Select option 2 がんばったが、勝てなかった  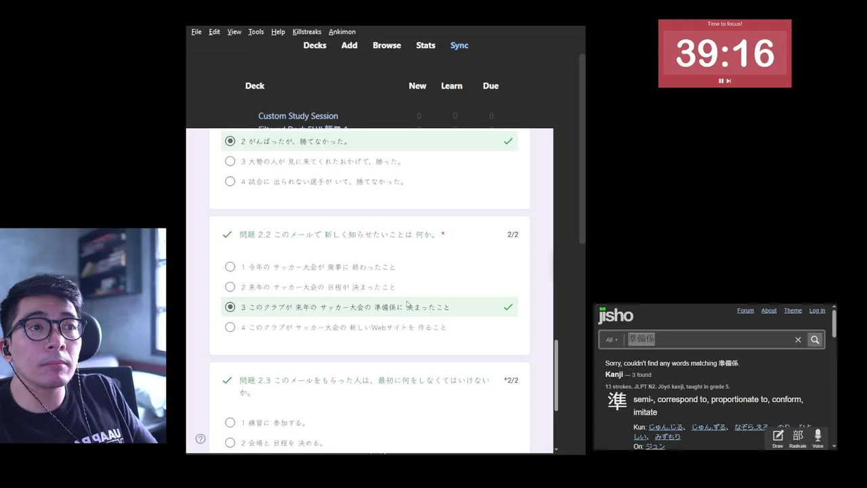(x=230, y=141)
